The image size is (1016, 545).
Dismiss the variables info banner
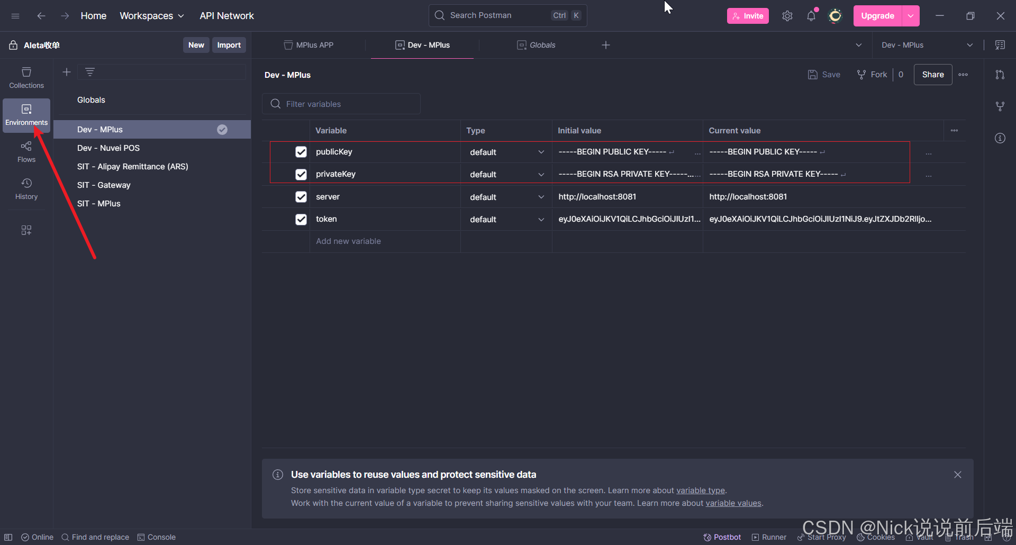[958, 475]
